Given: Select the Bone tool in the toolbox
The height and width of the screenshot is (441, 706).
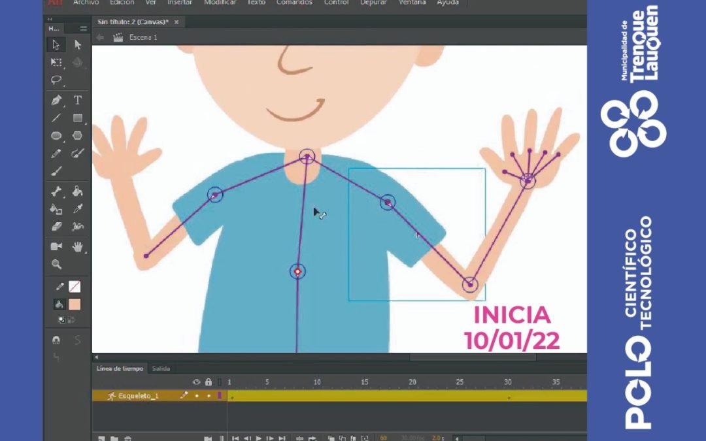Looking at the screenshot, I should [56, 191].
